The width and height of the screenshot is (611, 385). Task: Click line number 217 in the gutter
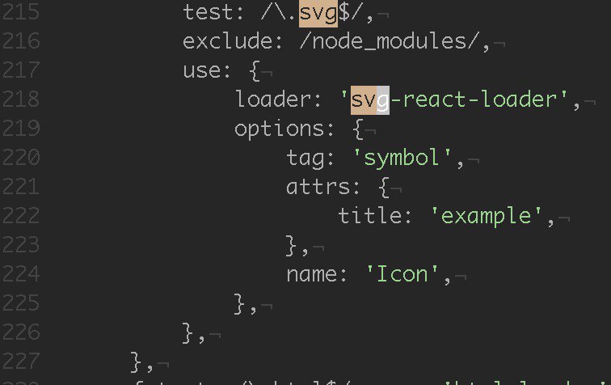tap(21, 70)
